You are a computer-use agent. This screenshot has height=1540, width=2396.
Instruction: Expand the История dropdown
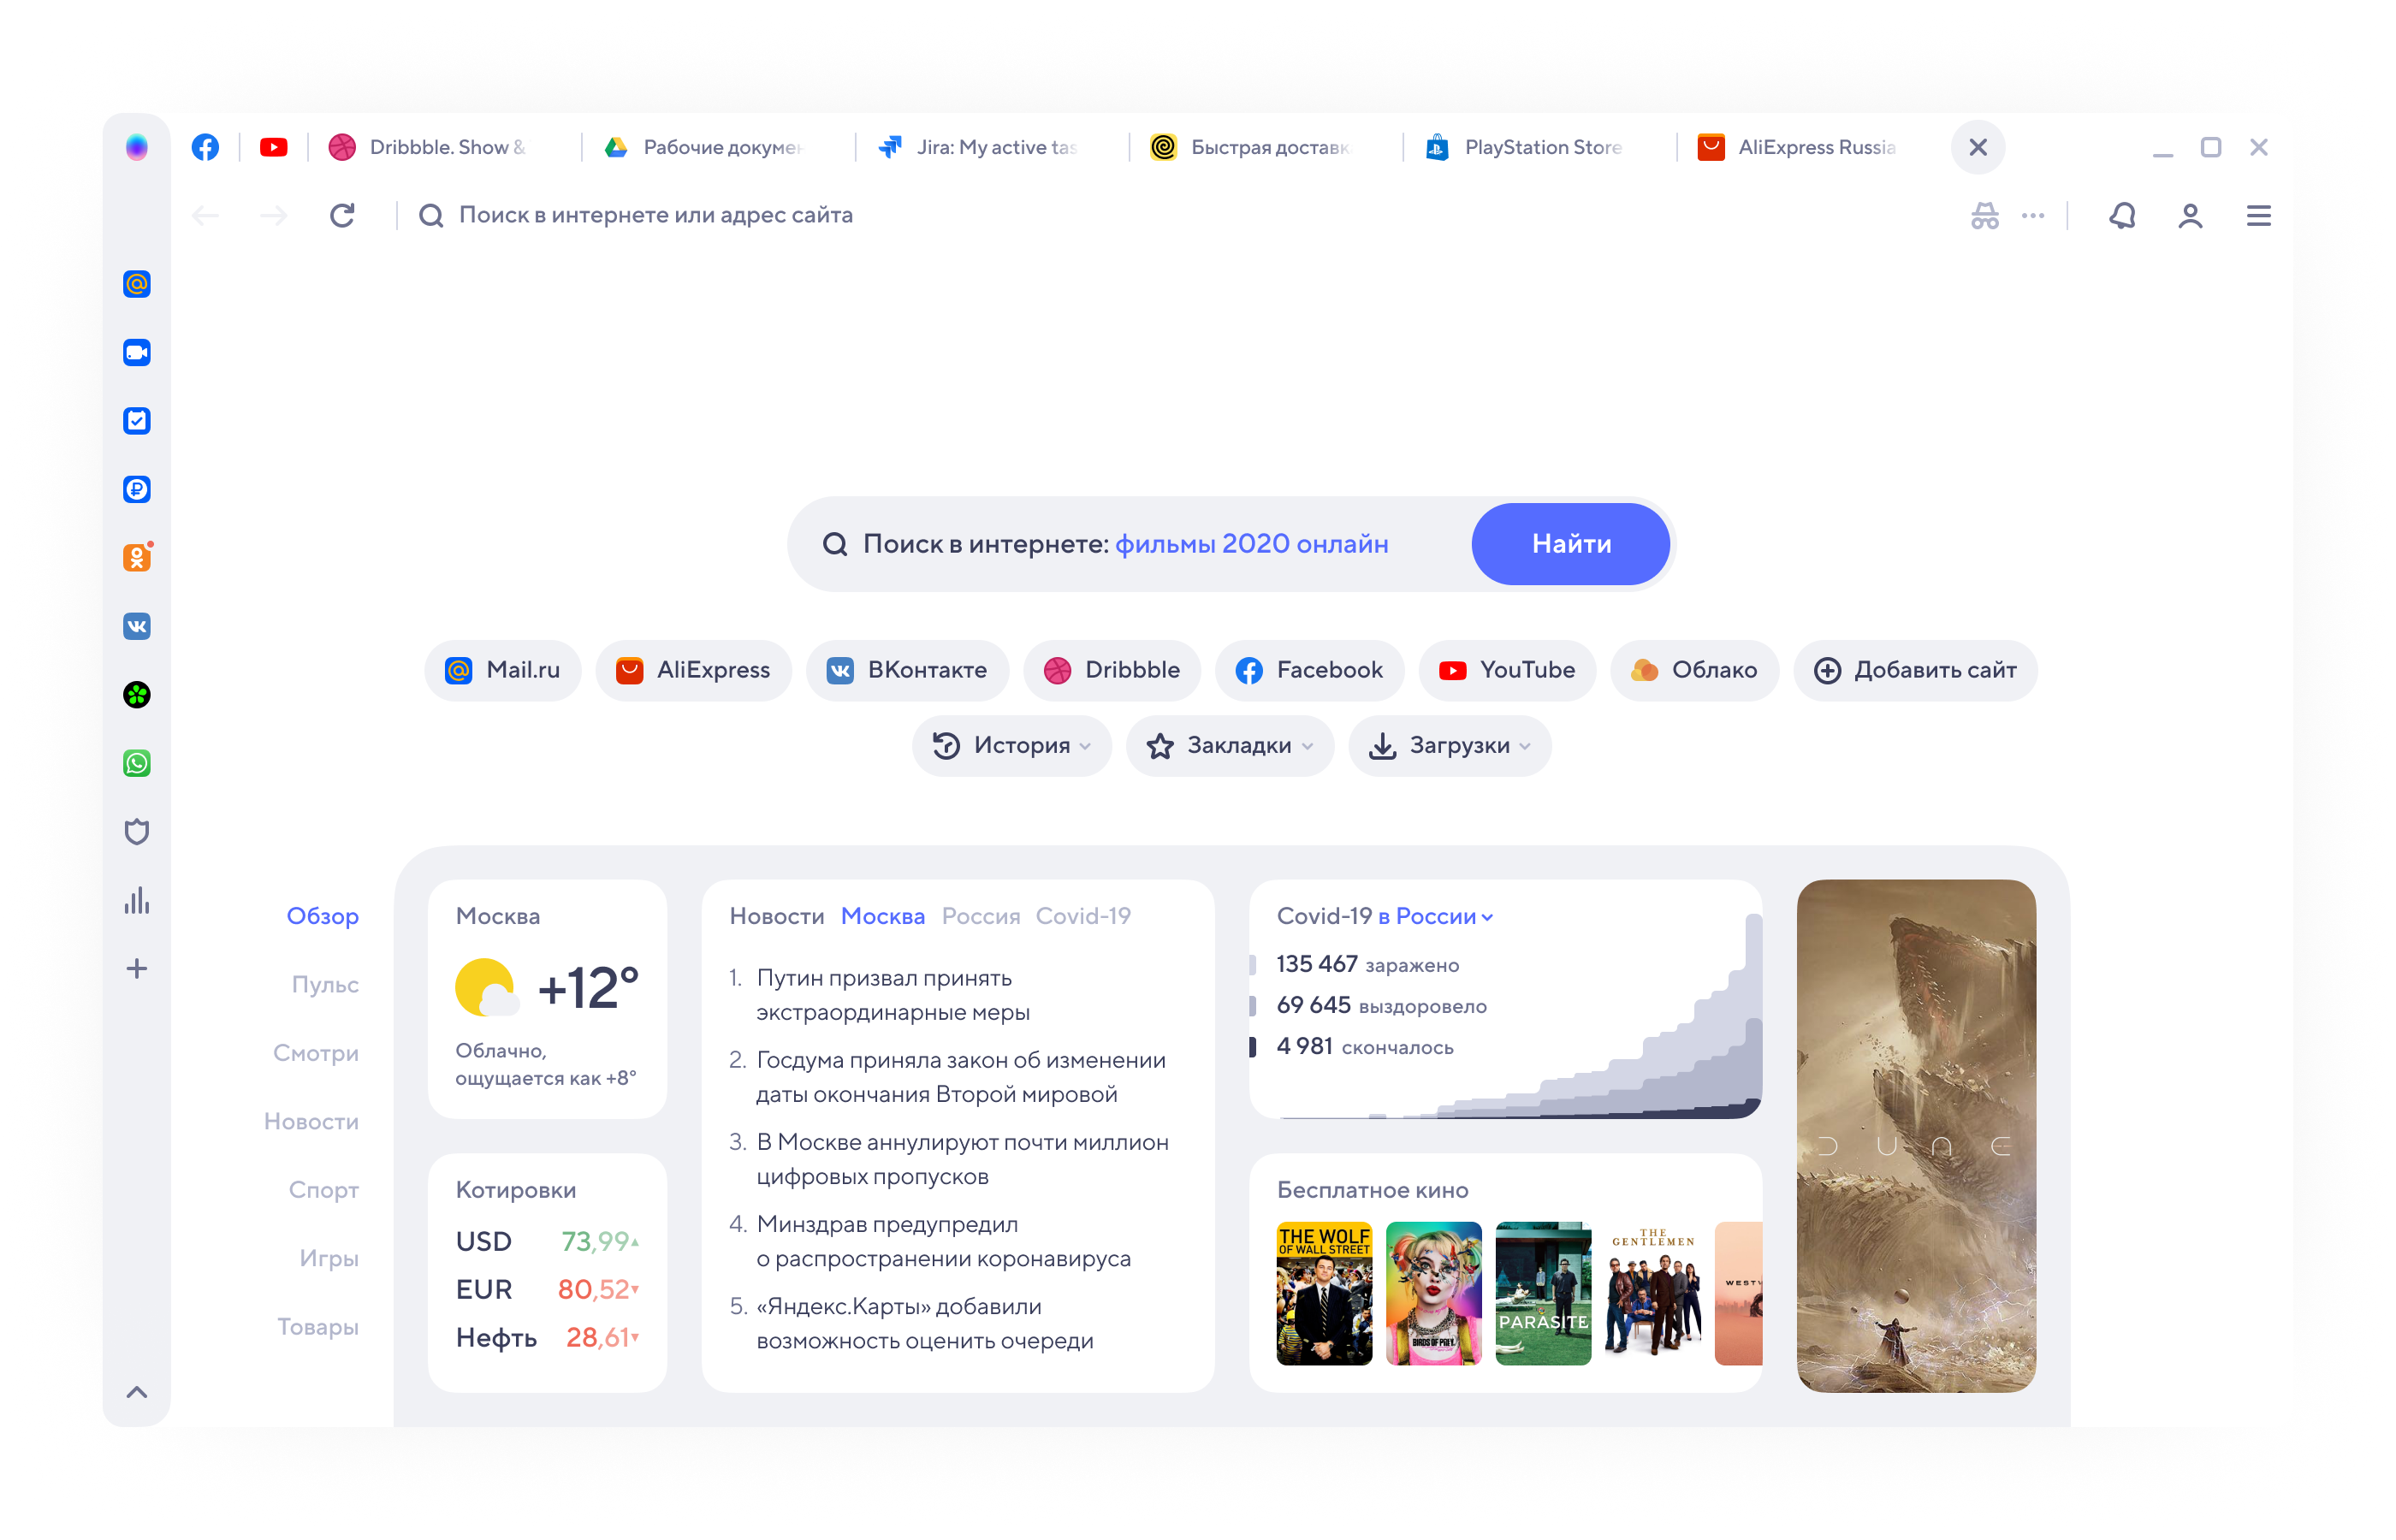pyautogui.click(x=1011, y=746)
